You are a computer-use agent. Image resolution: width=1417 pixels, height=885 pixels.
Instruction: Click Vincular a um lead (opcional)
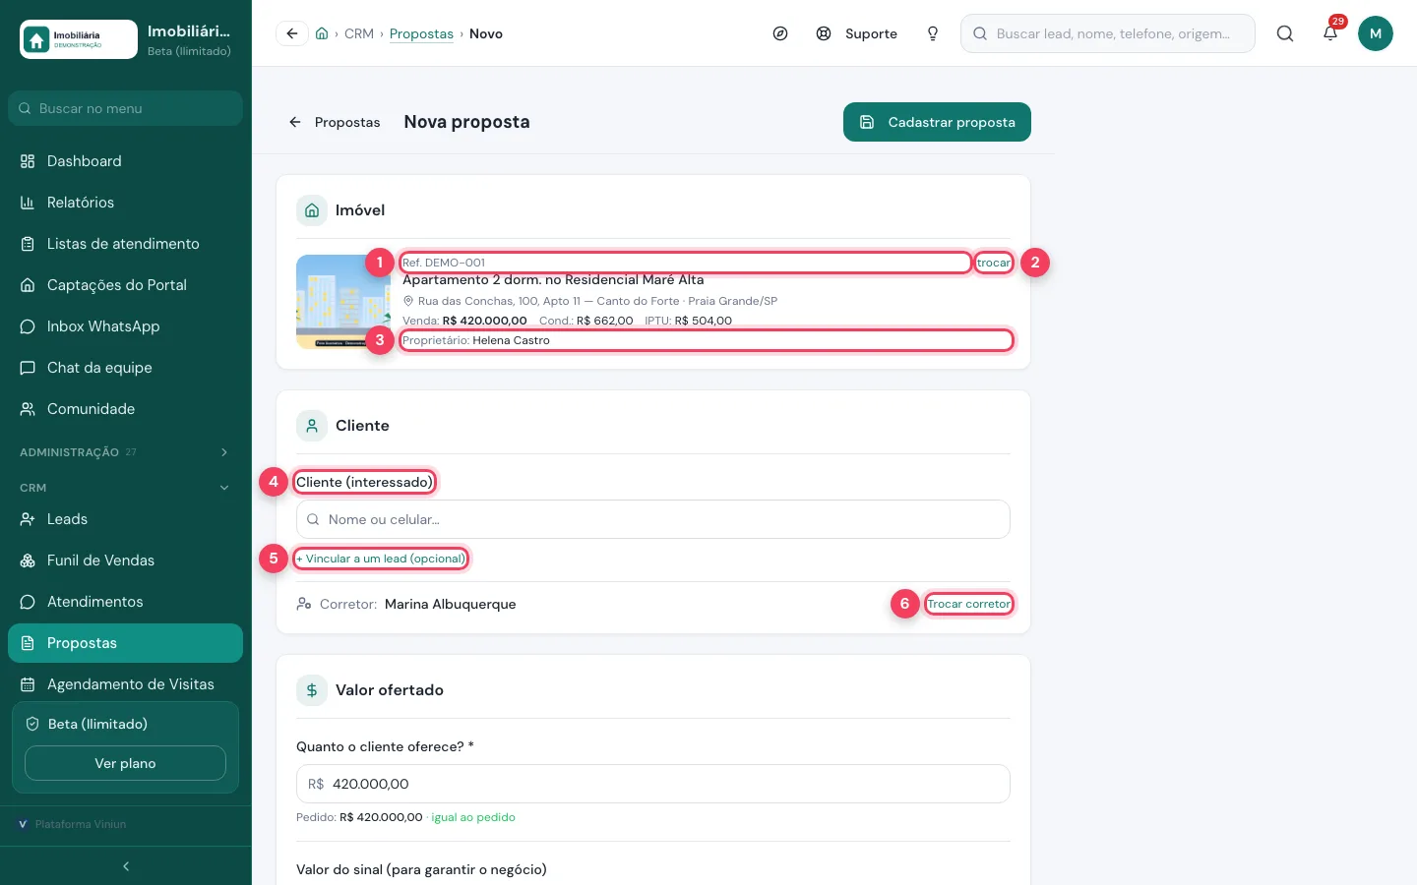point(381,559)
